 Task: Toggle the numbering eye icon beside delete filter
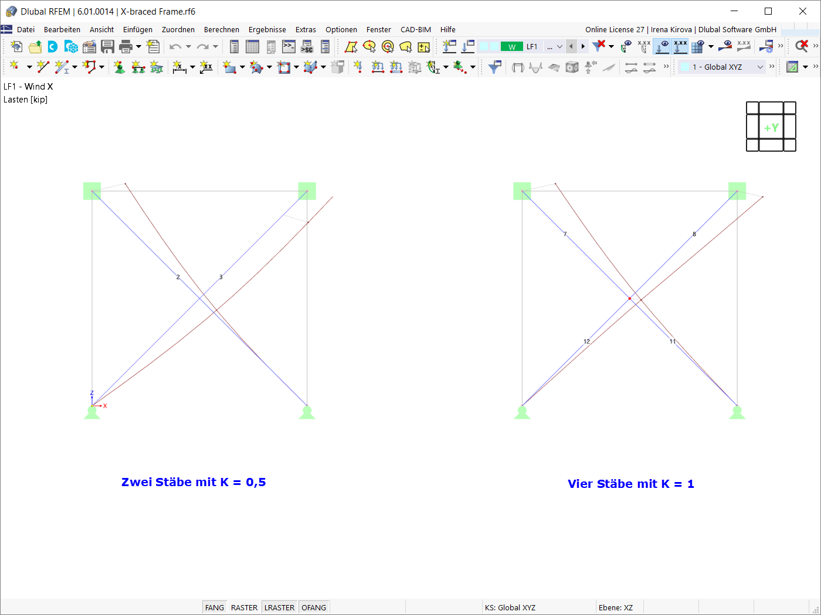(627, 46)
